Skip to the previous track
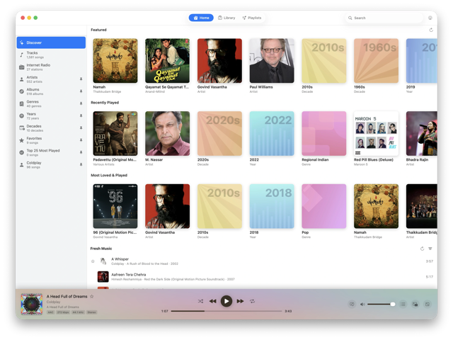453x340 pixels. (x=212, y=301)
